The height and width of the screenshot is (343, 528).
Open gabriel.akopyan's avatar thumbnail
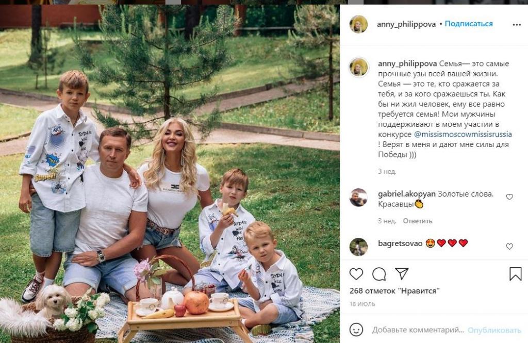(x=358, y=198)
